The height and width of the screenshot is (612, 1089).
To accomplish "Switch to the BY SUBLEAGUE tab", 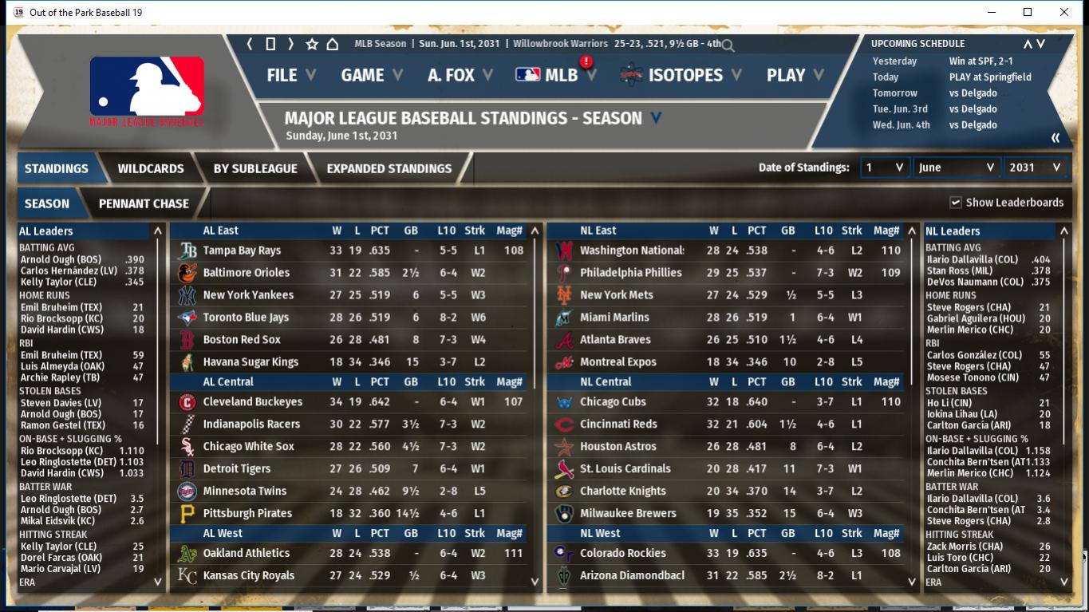I will coord(255,168).
